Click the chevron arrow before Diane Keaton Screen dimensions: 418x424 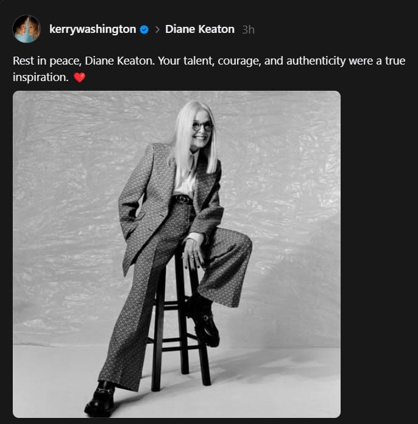click(x=157, y=29)
